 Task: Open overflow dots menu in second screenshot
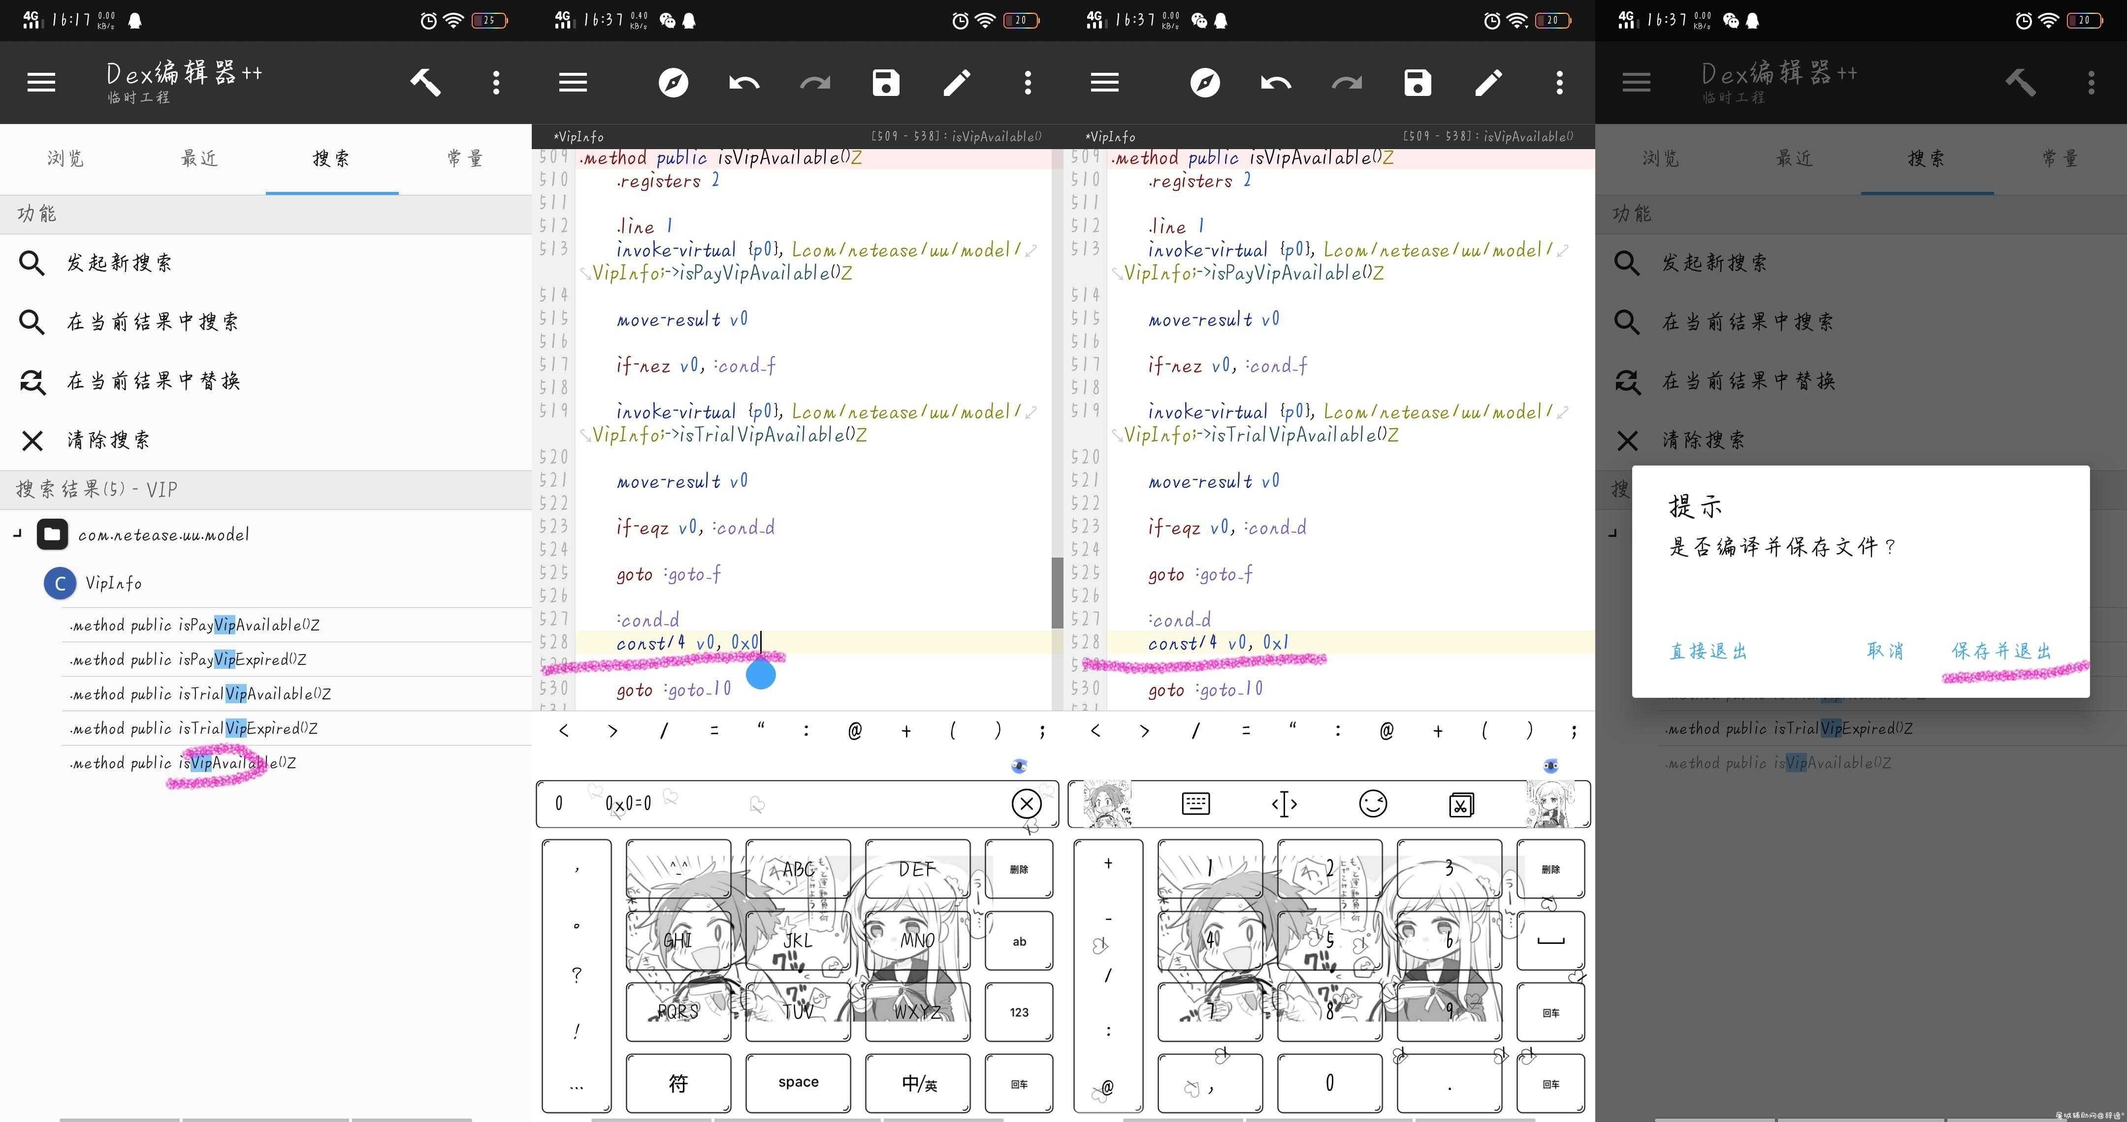(x=1028, y=83)
